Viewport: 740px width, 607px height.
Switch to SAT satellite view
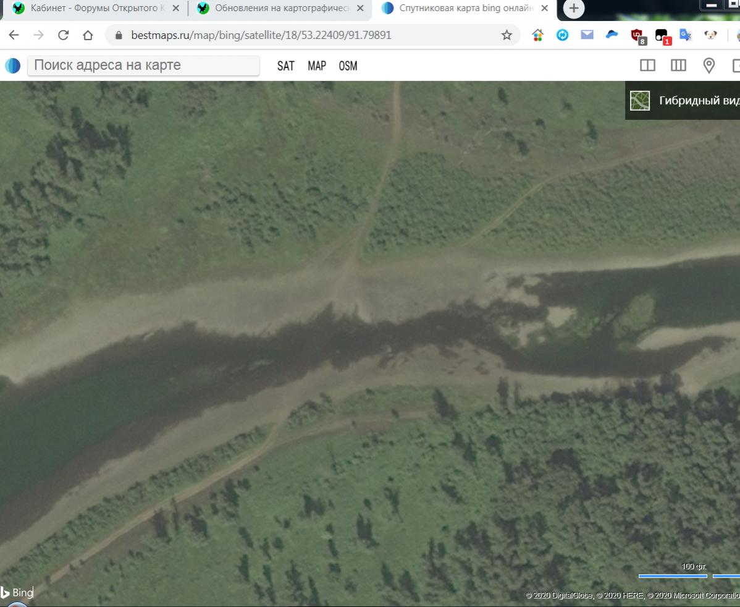coord(285,66)
